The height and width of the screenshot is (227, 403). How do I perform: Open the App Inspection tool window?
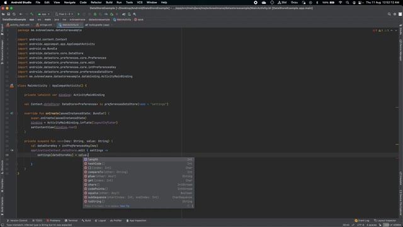coord(136,221)
